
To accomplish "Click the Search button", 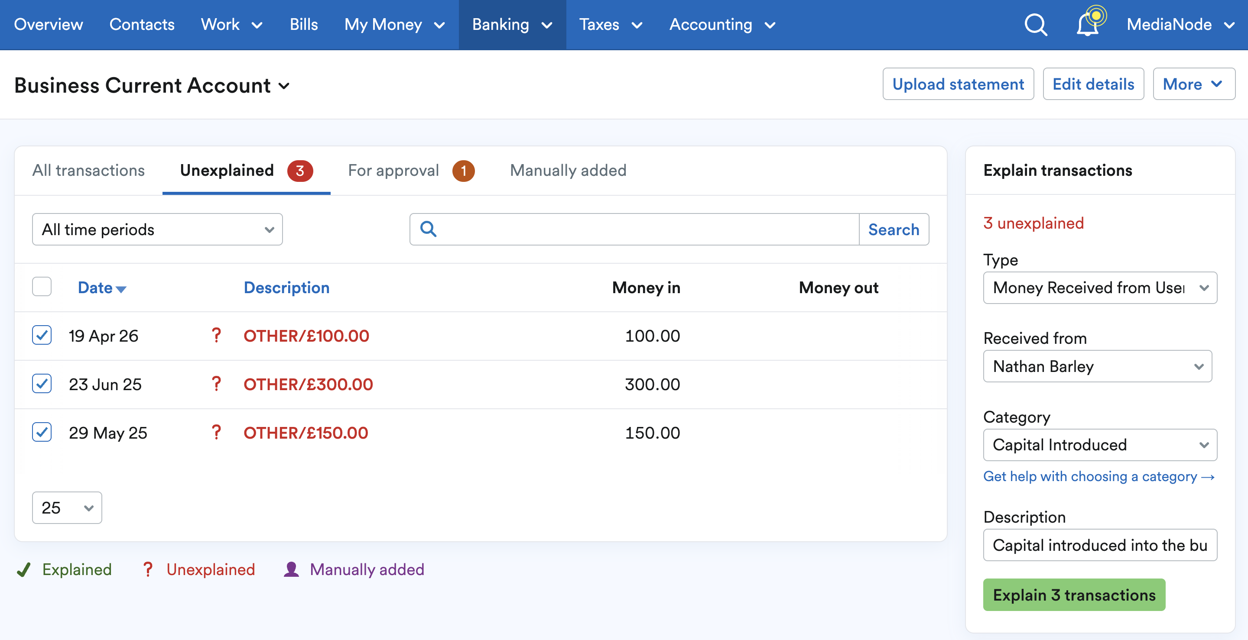I will [x=894, y=229].
